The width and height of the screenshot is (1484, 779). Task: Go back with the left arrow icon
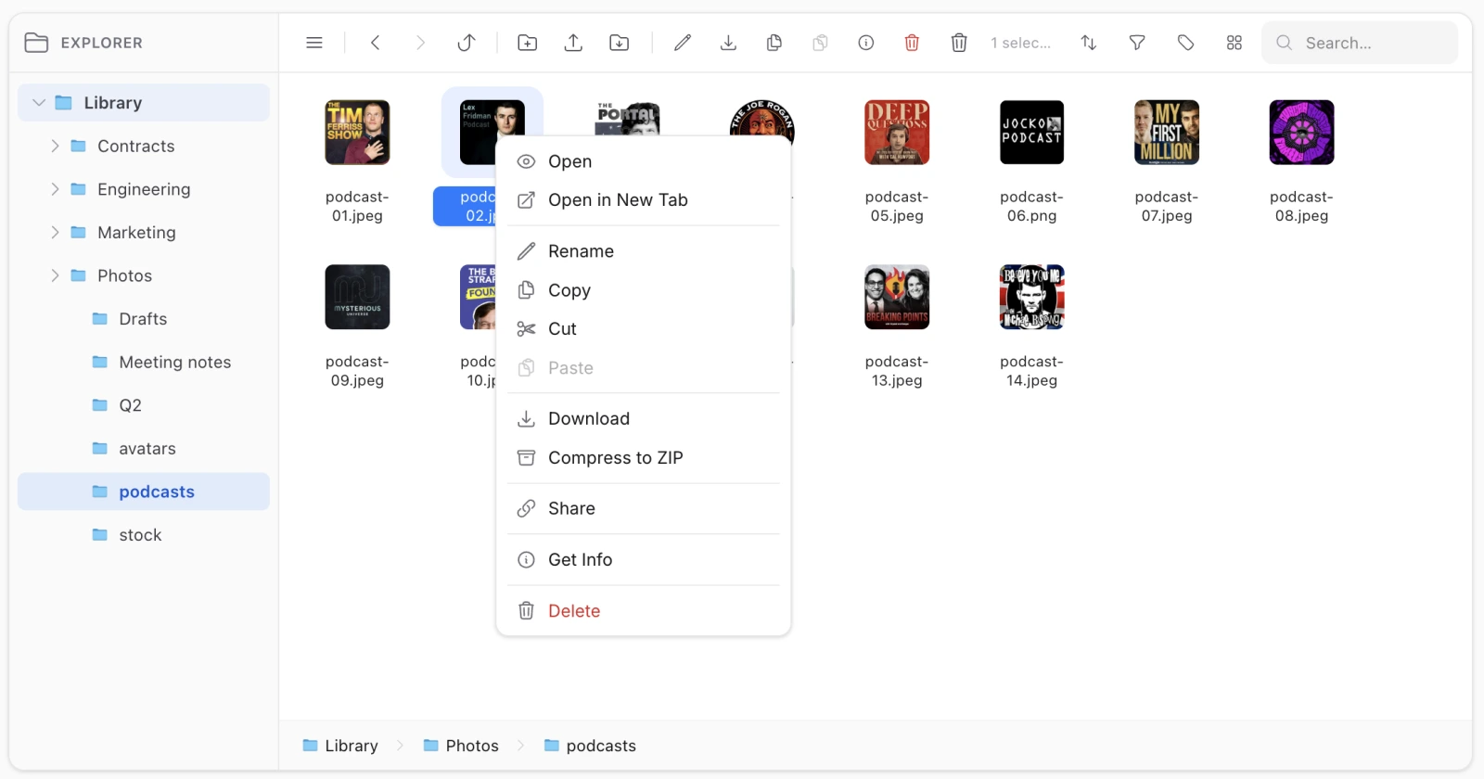point(376,43)
